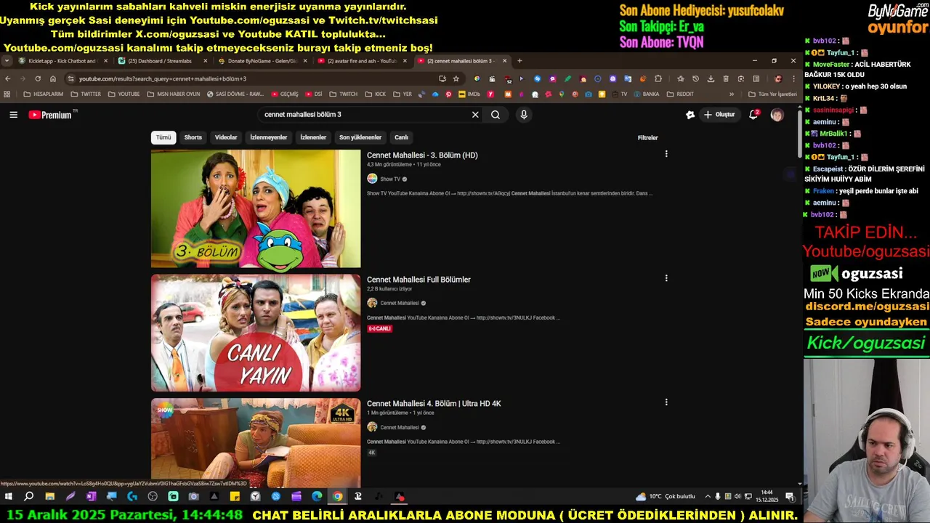This screenshot has height=523, width=930.
Task: Select the Canlı filter chip
Action: [401, 137]
